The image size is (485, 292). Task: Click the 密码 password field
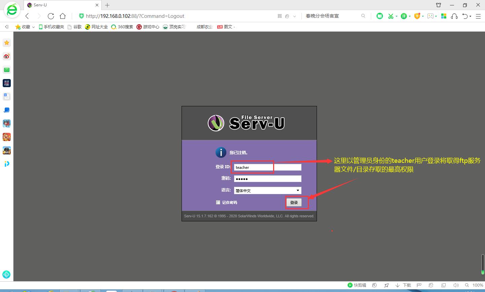(268, 179)
